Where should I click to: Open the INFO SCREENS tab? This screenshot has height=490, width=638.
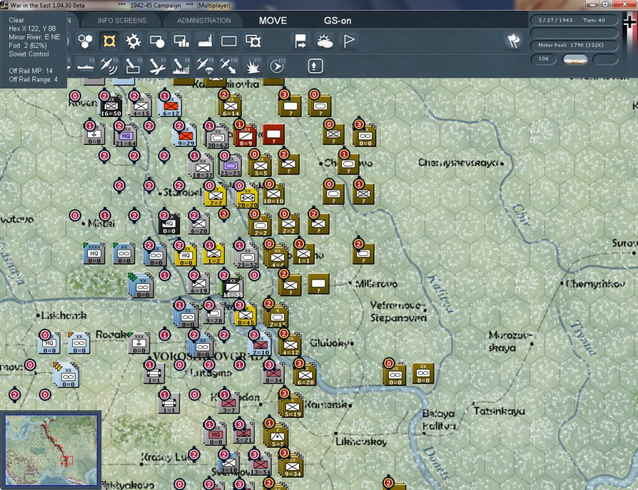(122, 21)
